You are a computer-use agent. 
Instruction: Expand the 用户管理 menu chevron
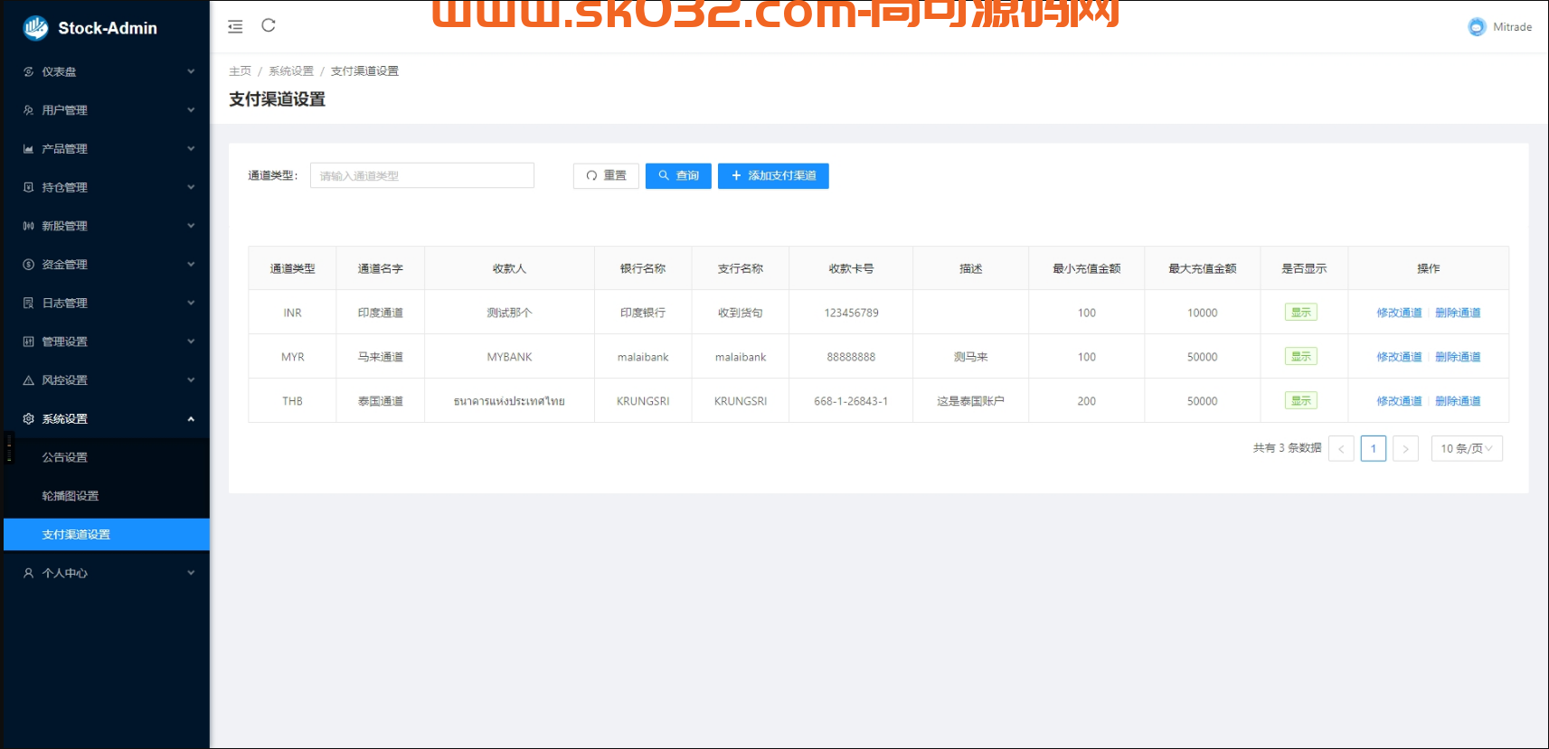click(x=191, y=110)
